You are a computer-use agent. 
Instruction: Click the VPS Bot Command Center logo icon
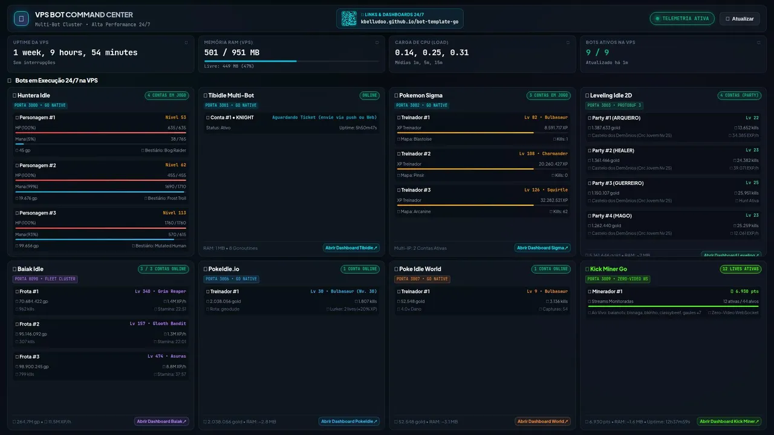tap(21, 19)
